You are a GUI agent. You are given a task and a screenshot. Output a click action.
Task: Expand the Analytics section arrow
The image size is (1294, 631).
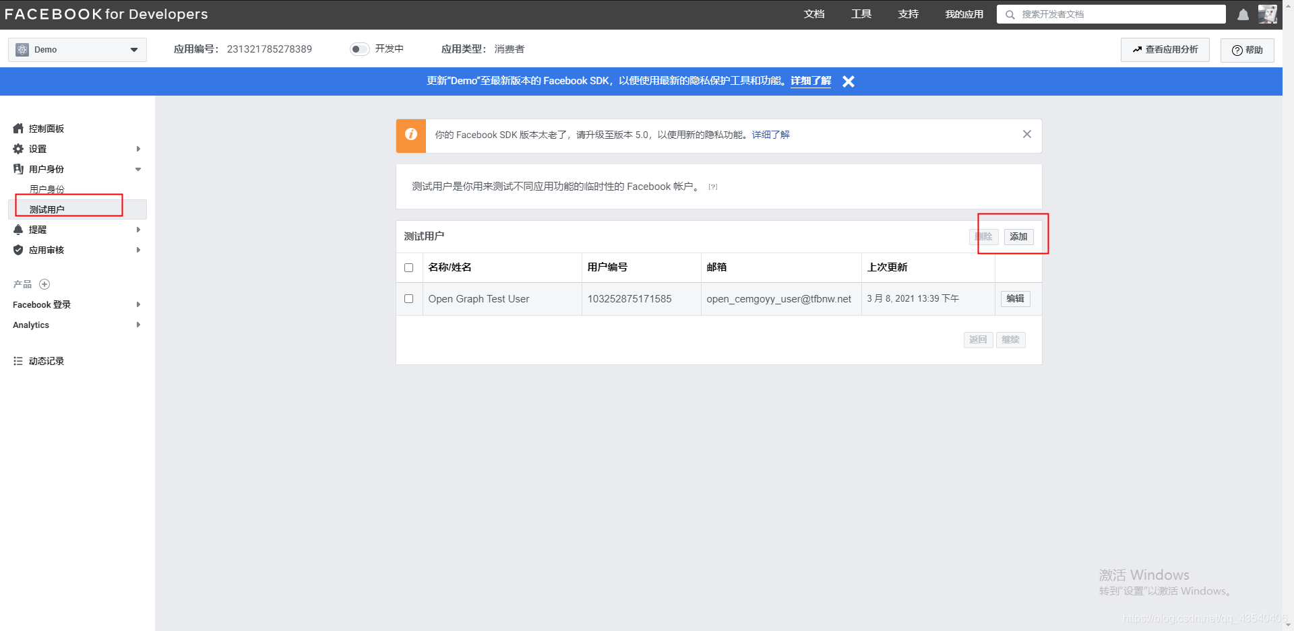point(138,325)
